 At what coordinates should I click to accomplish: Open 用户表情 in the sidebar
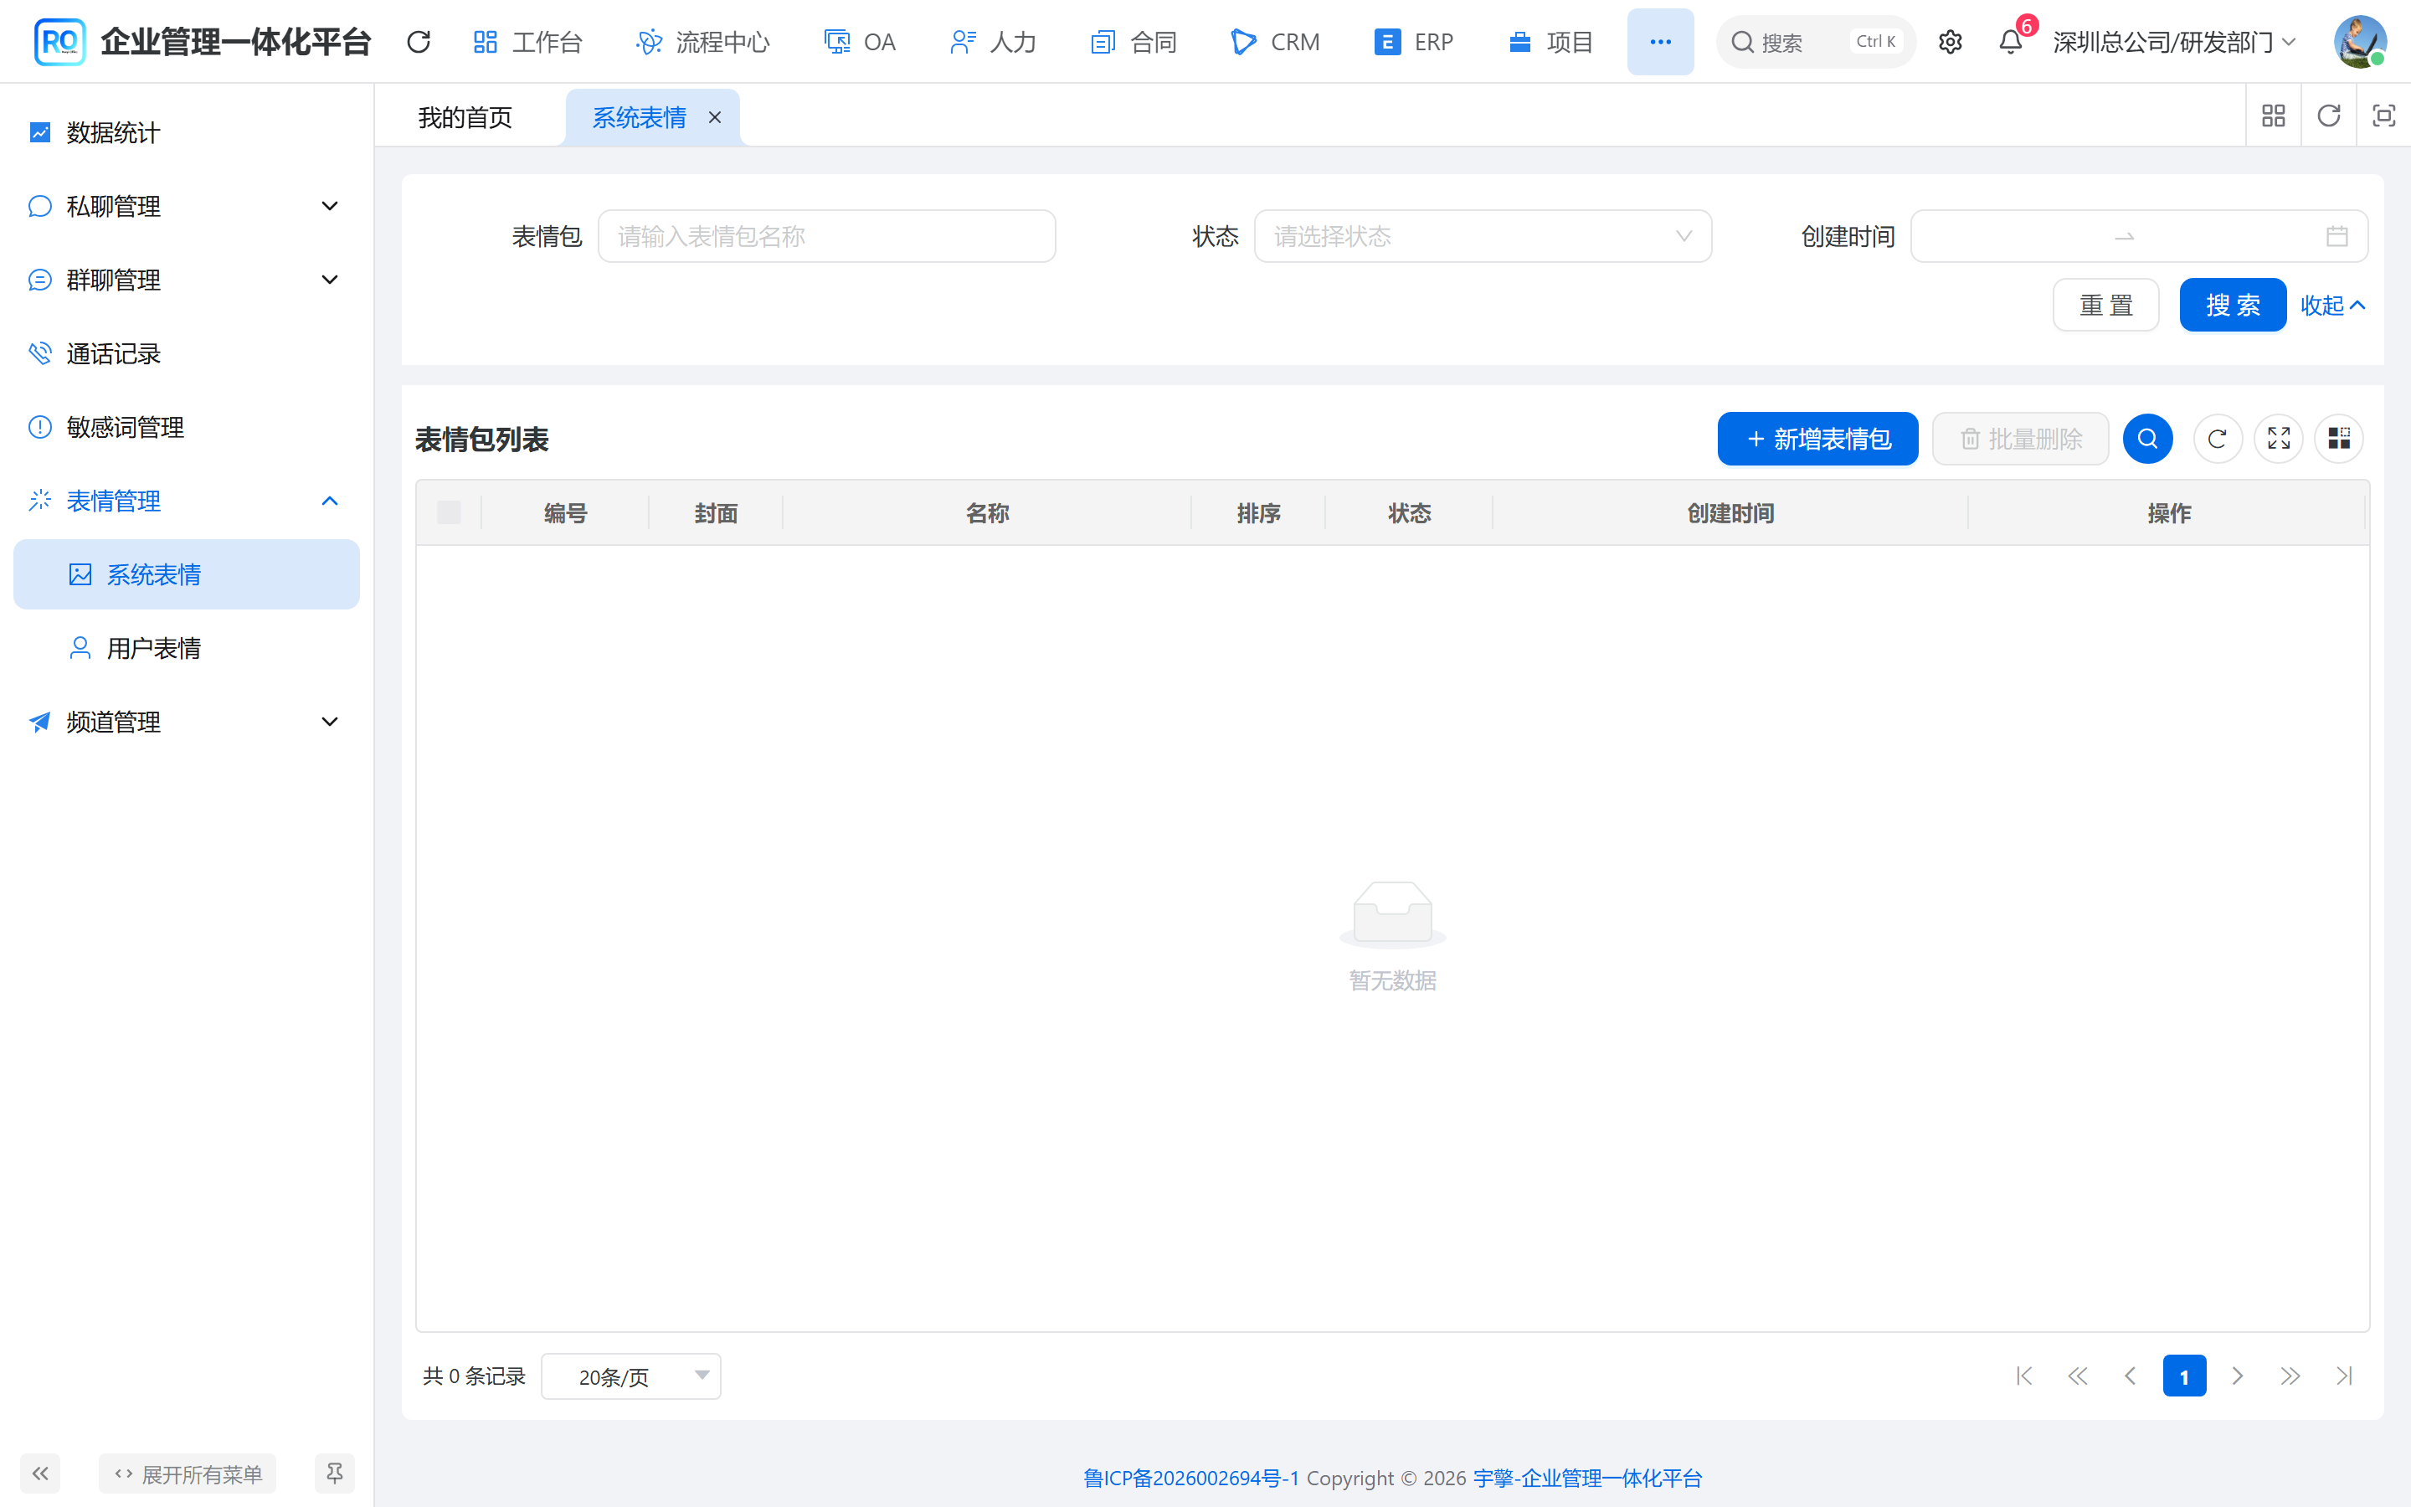pyautogui.click(x=187, y=649)
